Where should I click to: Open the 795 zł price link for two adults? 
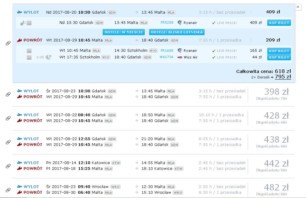283,77
